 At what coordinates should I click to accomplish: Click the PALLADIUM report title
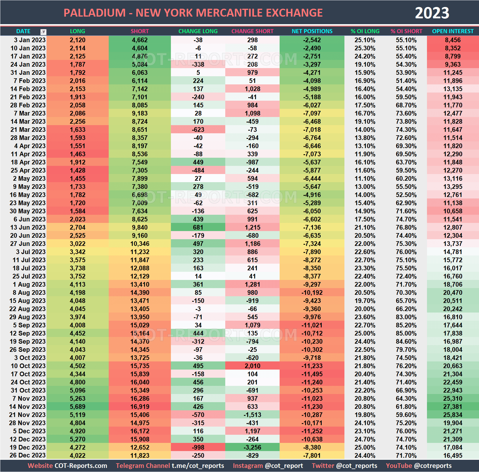(193, 13)
